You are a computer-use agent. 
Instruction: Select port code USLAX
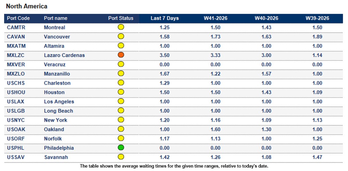15,102
